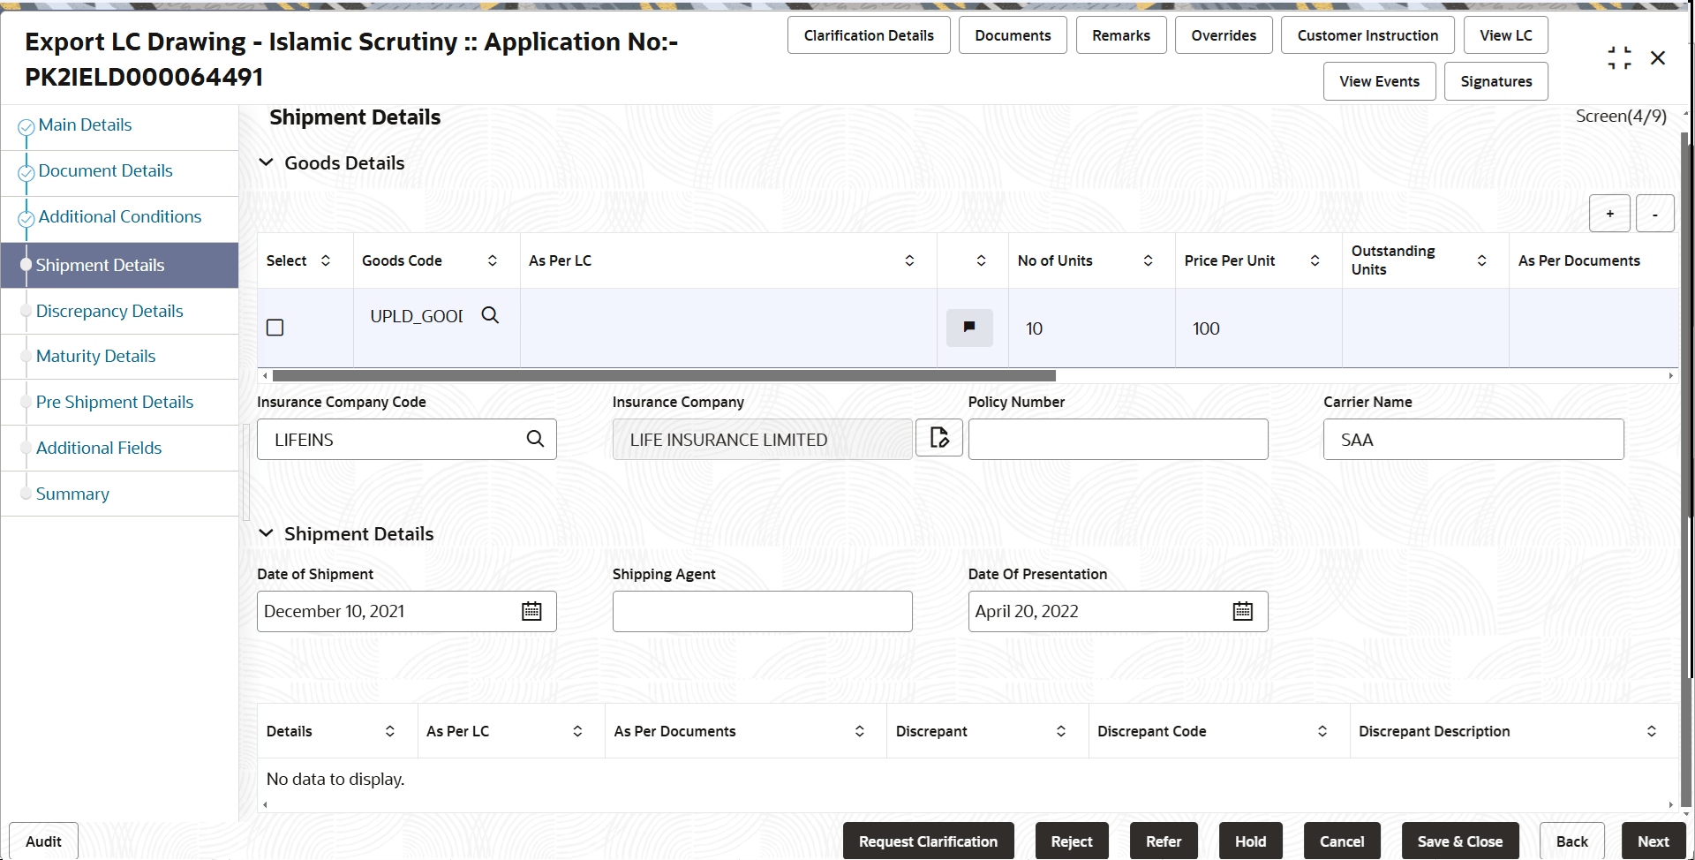
Task: Click the restore window icon near the close button
Action: click(x=1620, y=57)
